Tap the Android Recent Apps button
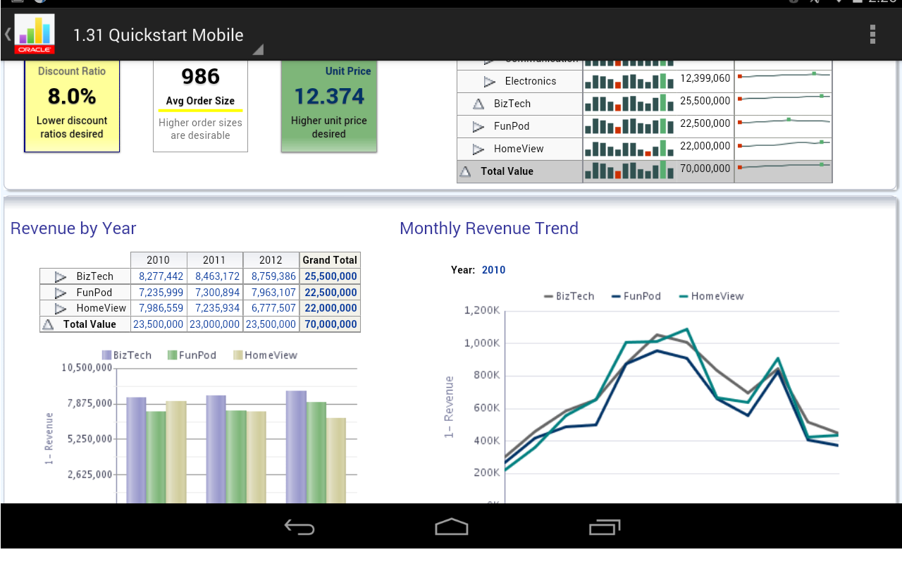 pos(605,526)
